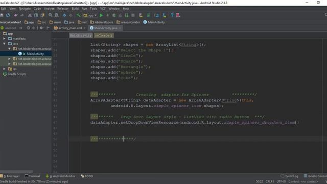
Task: Expand the res folder arrow
Action: coord(5,69)
